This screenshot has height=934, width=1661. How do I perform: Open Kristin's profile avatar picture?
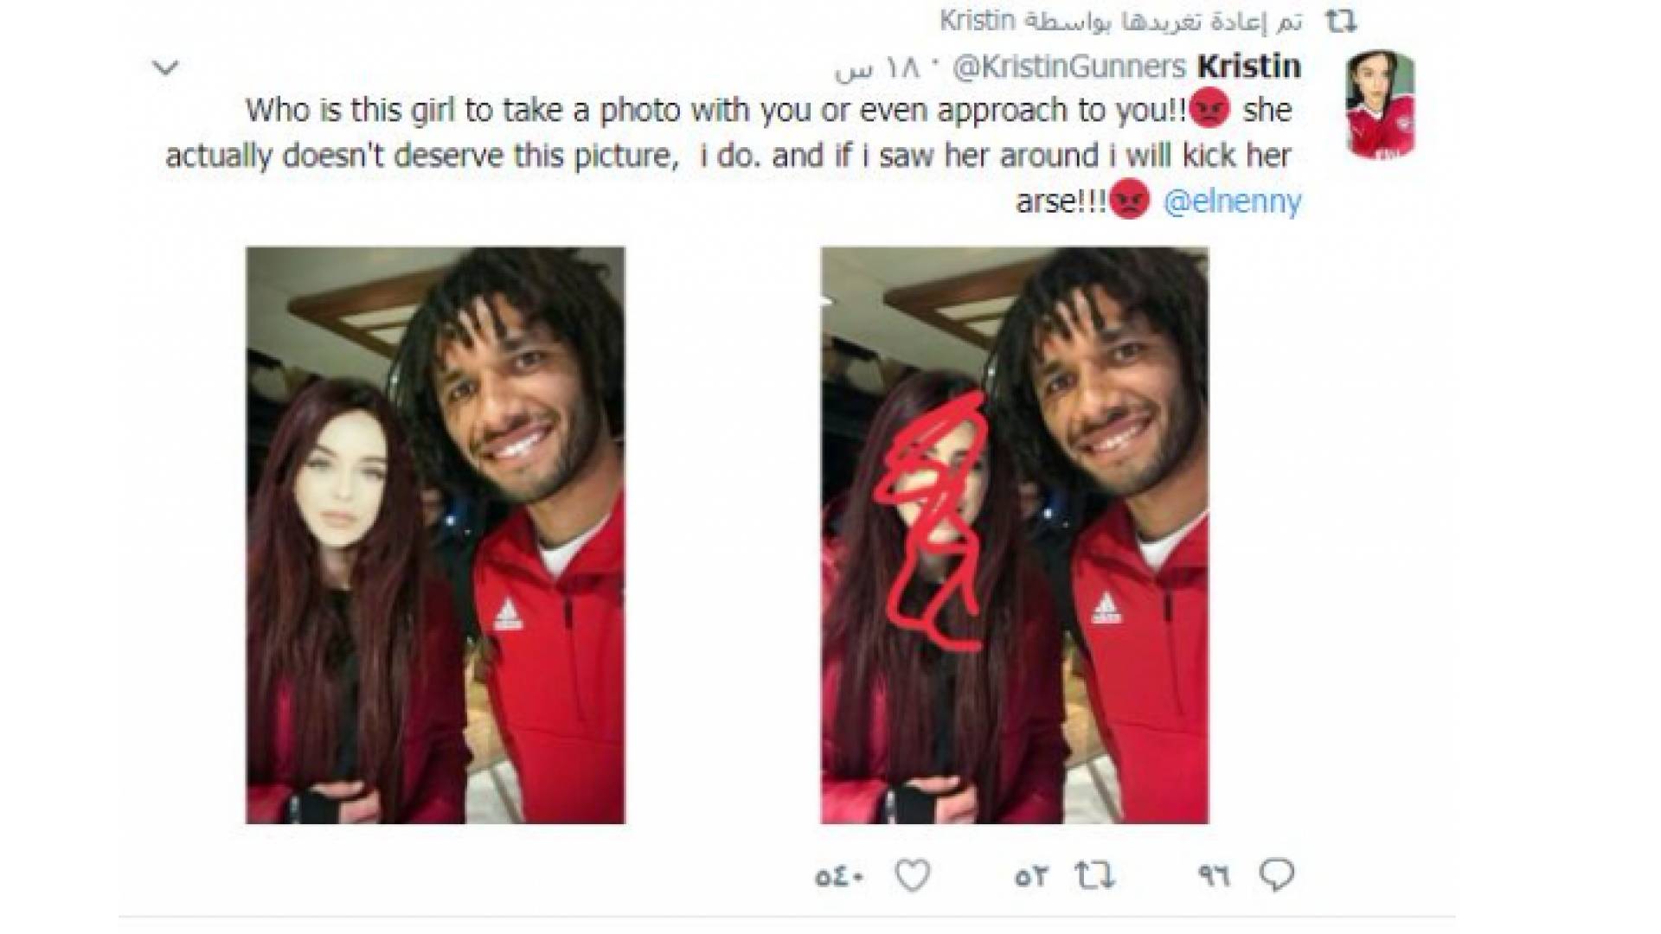[x=1380, y=105]
